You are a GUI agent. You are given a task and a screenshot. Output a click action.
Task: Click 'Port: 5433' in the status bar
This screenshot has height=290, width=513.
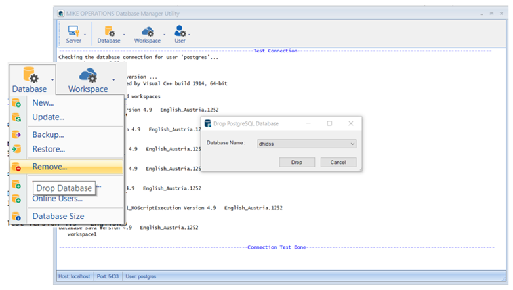pos(108,276)
